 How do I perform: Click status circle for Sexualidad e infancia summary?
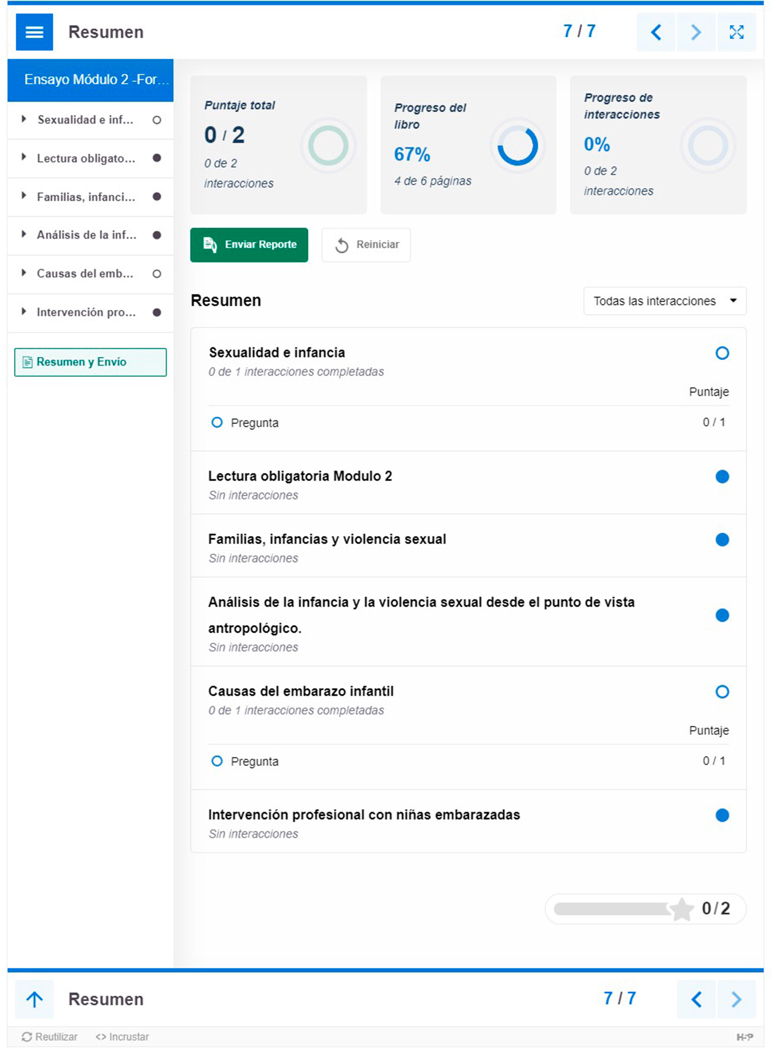[723, 353]
